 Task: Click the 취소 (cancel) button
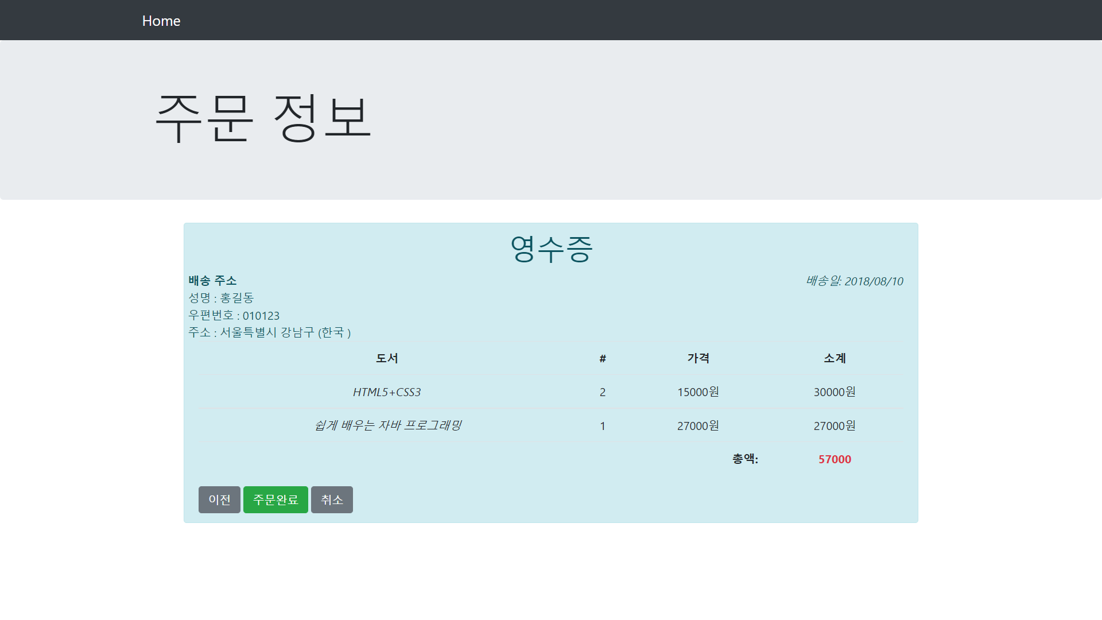332,499
